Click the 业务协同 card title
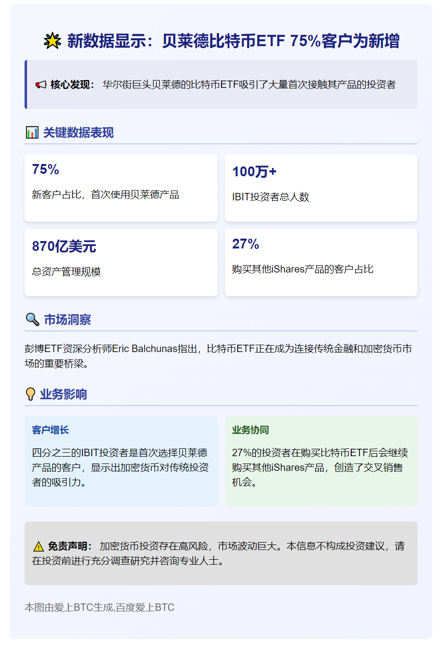This screenshot has height=655, width=442. coord(250,430)
